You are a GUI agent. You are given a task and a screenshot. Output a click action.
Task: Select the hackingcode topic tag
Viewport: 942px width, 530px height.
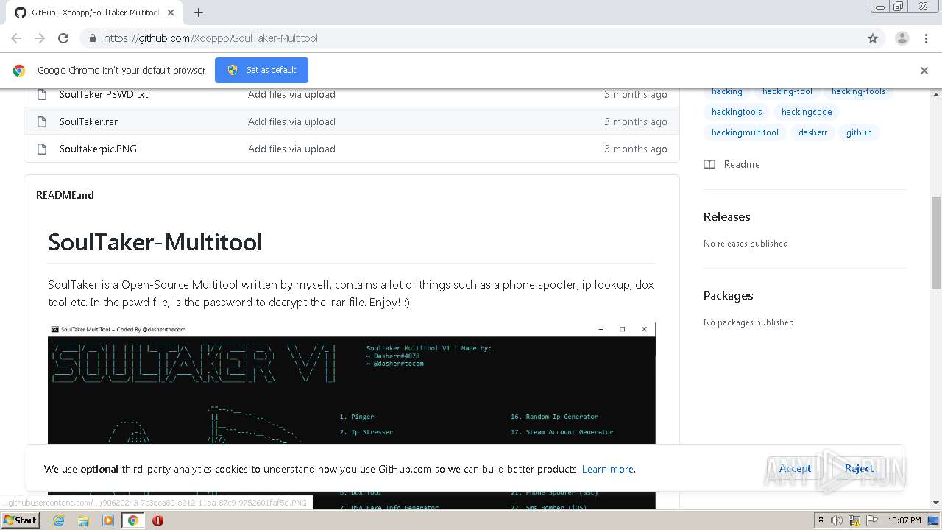coord(807,112)
